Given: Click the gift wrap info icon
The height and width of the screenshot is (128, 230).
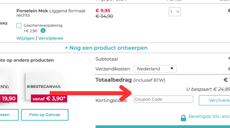Looking at the screenshot, I should point(43,31).
